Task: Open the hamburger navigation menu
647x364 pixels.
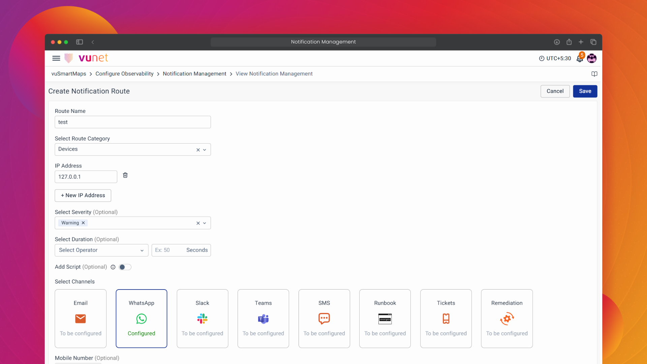Action: [x=56, y=58]
